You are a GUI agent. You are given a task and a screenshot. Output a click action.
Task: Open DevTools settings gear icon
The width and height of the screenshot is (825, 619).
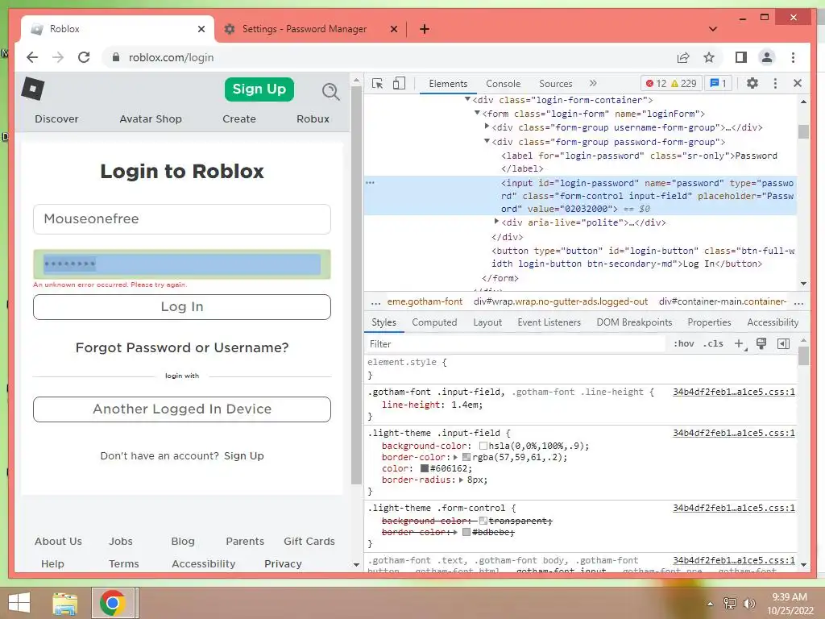[x=752, y=83]
